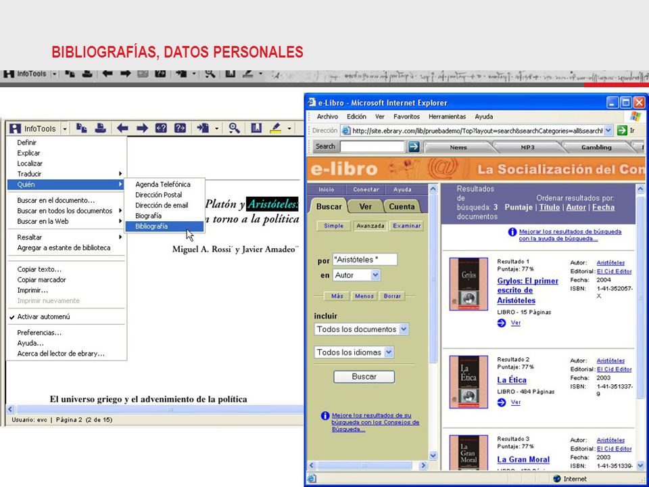Open the Archivo menu in Internet Explorer
Viewport: 649px width, 487px height.
[x=327, y=117]
